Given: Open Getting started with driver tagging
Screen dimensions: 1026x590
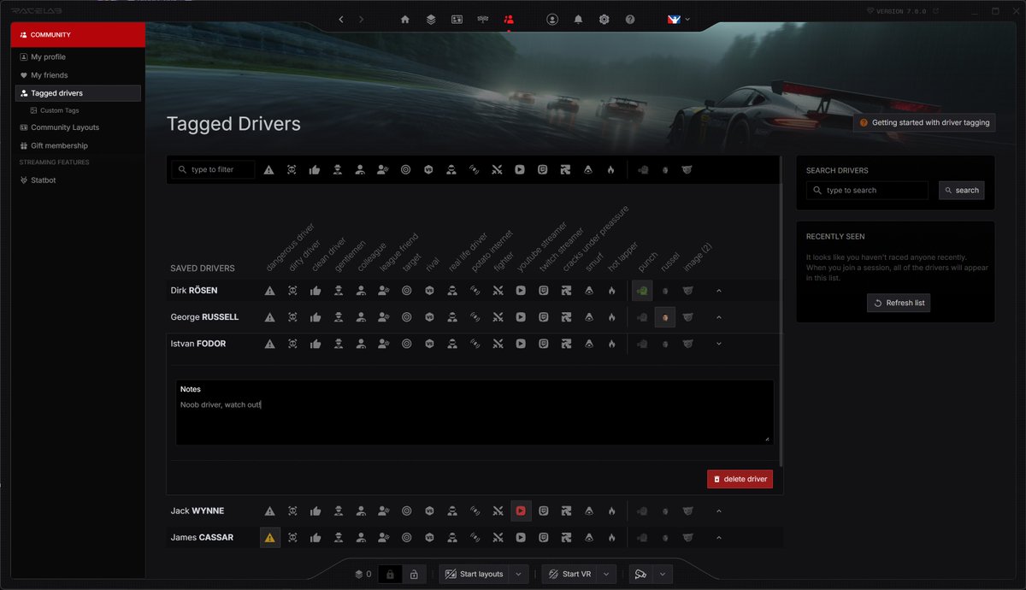Looking at the screenshot, I should 924,123.
